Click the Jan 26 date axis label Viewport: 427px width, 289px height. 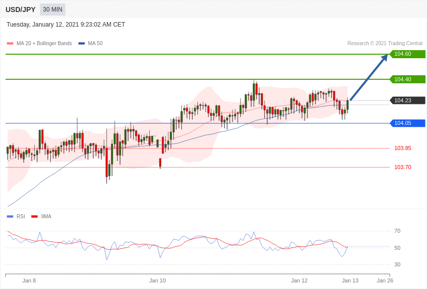tap(385, 280)
